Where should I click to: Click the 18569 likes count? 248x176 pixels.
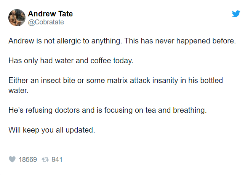(x=28, y=159)
